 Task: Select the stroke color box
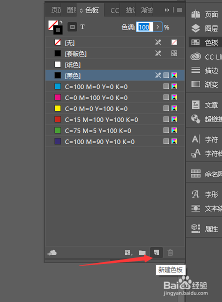58,30
